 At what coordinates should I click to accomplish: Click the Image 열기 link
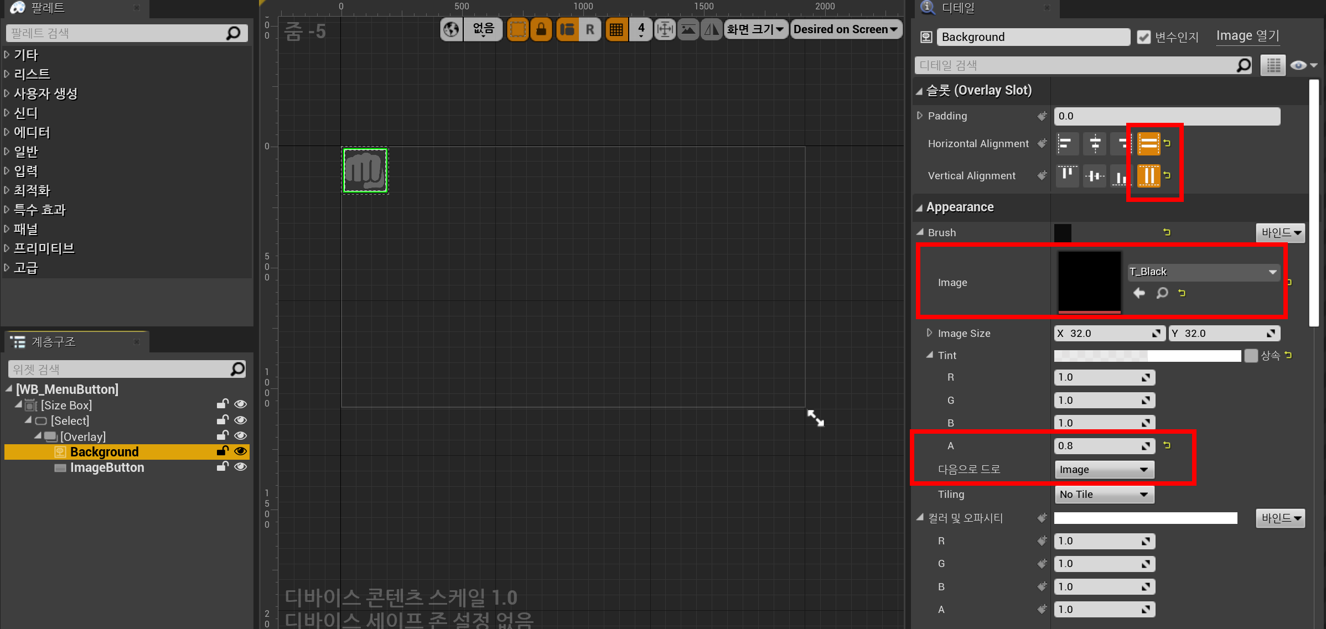tap(1247, 37)
